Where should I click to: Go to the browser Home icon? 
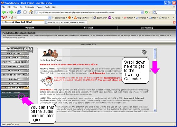pos(31,12)
